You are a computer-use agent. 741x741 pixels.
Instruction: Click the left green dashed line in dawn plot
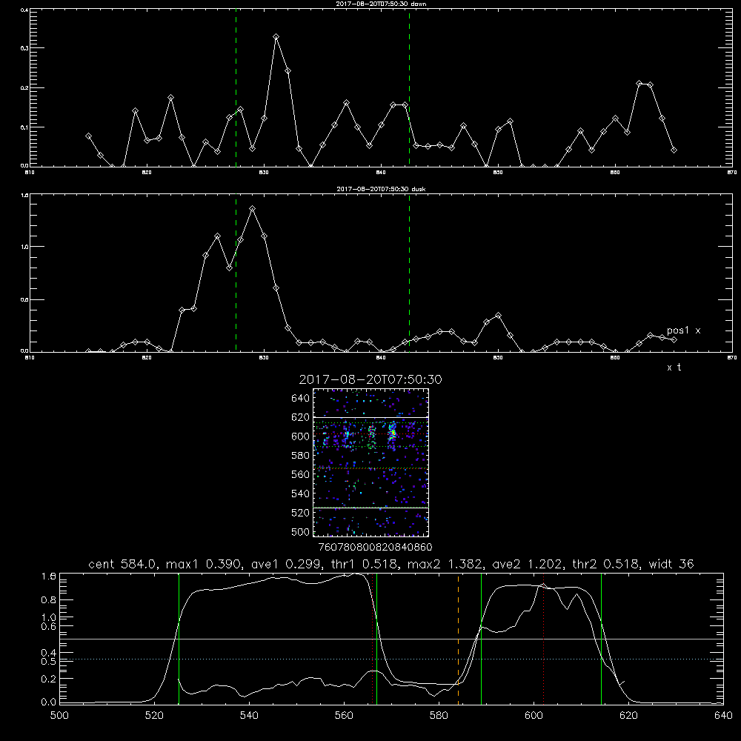[x=236, y=88]
